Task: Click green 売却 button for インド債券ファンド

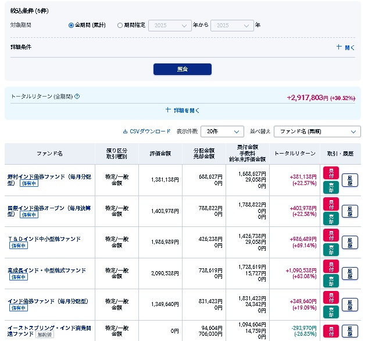Action: 331,311
